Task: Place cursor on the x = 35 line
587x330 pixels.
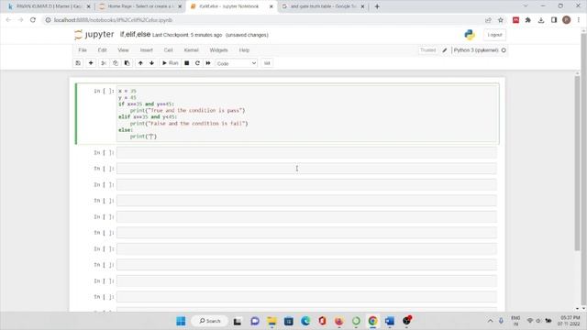Action: [x=127, y=91]
